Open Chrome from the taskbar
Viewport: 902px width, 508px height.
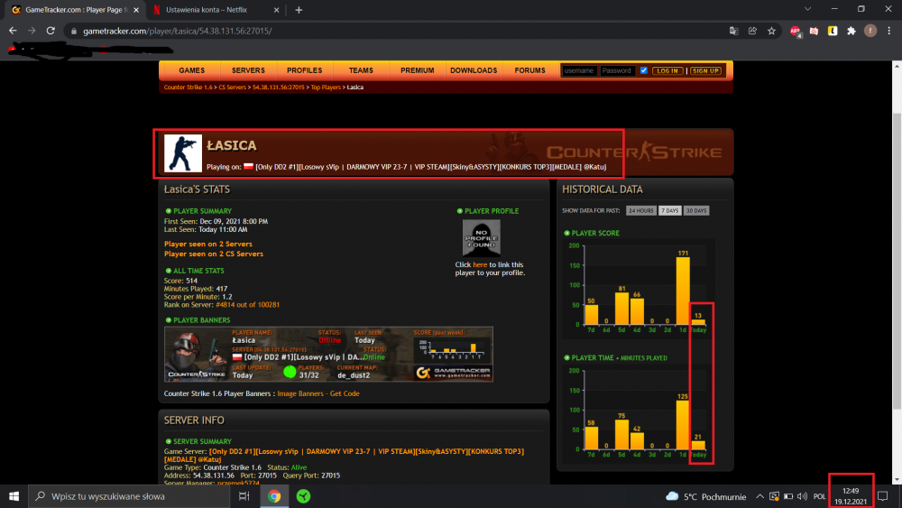(274, 496)
